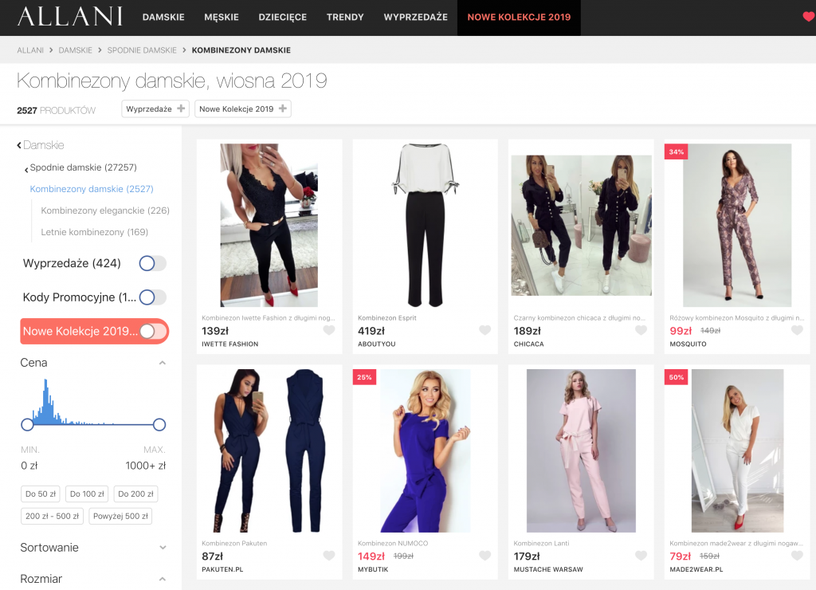
Task: Open Iwette Fashion black jumpsuit photo
Action: [269, 225]
